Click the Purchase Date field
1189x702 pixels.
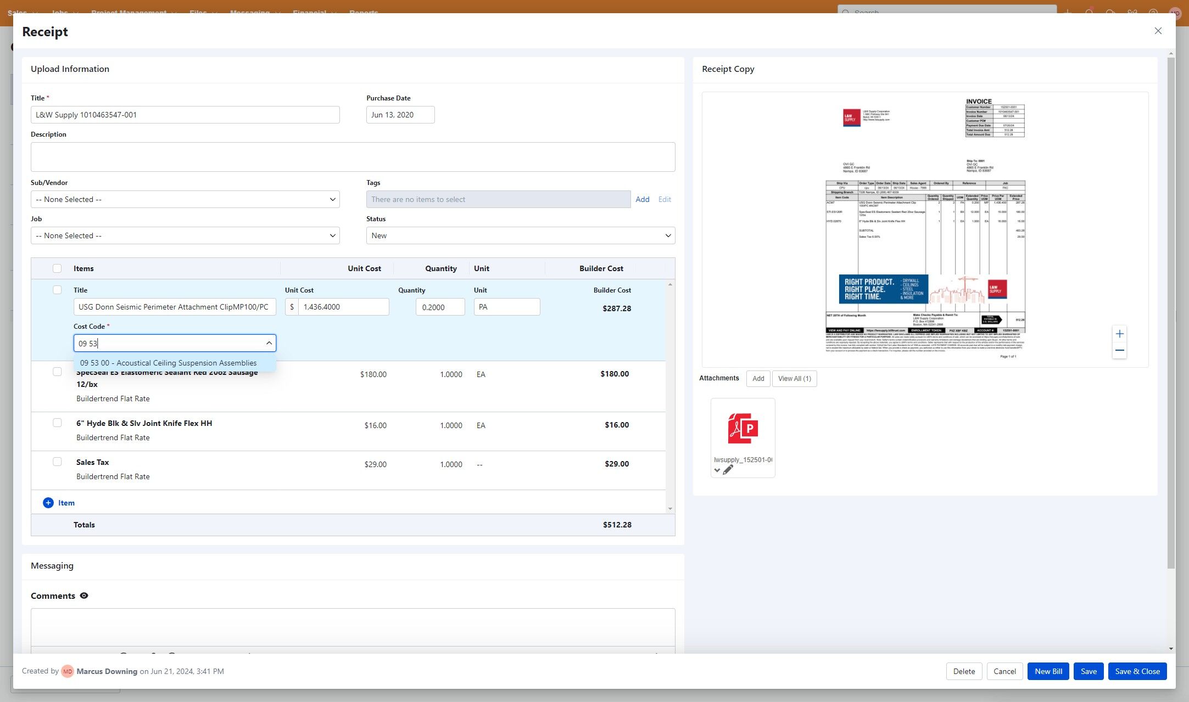400,115
